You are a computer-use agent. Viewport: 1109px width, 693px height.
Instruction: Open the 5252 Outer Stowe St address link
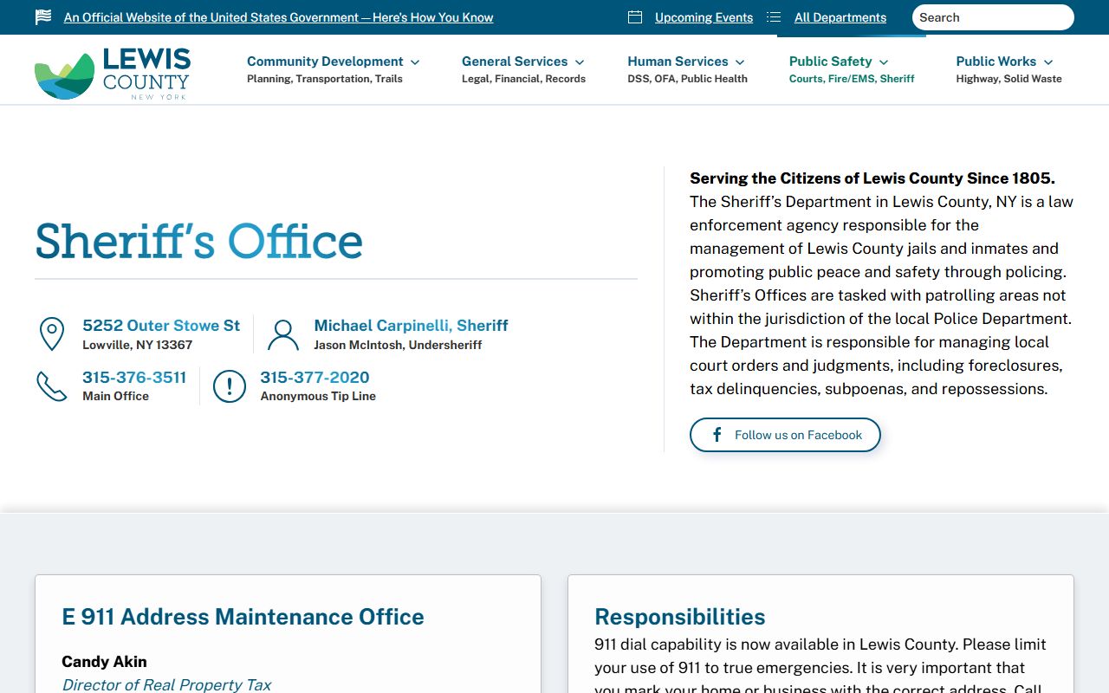[x=161, y=325]
